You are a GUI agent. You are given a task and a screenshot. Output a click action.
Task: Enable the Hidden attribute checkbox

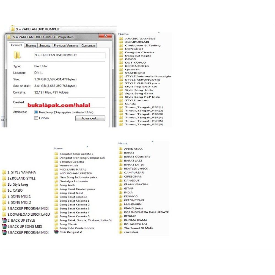pyautogui.click(x=36, y=118)
